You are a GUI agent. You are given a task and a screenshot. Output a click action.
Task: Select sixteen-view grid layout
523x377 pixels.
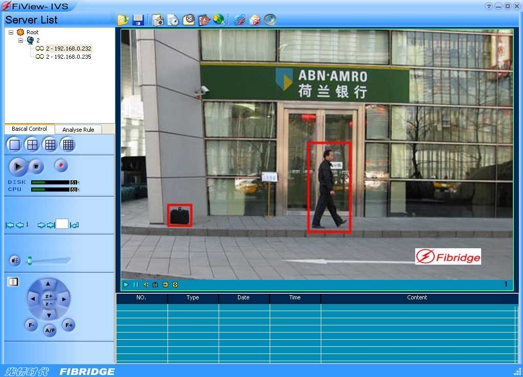click(x=68, y=145)
